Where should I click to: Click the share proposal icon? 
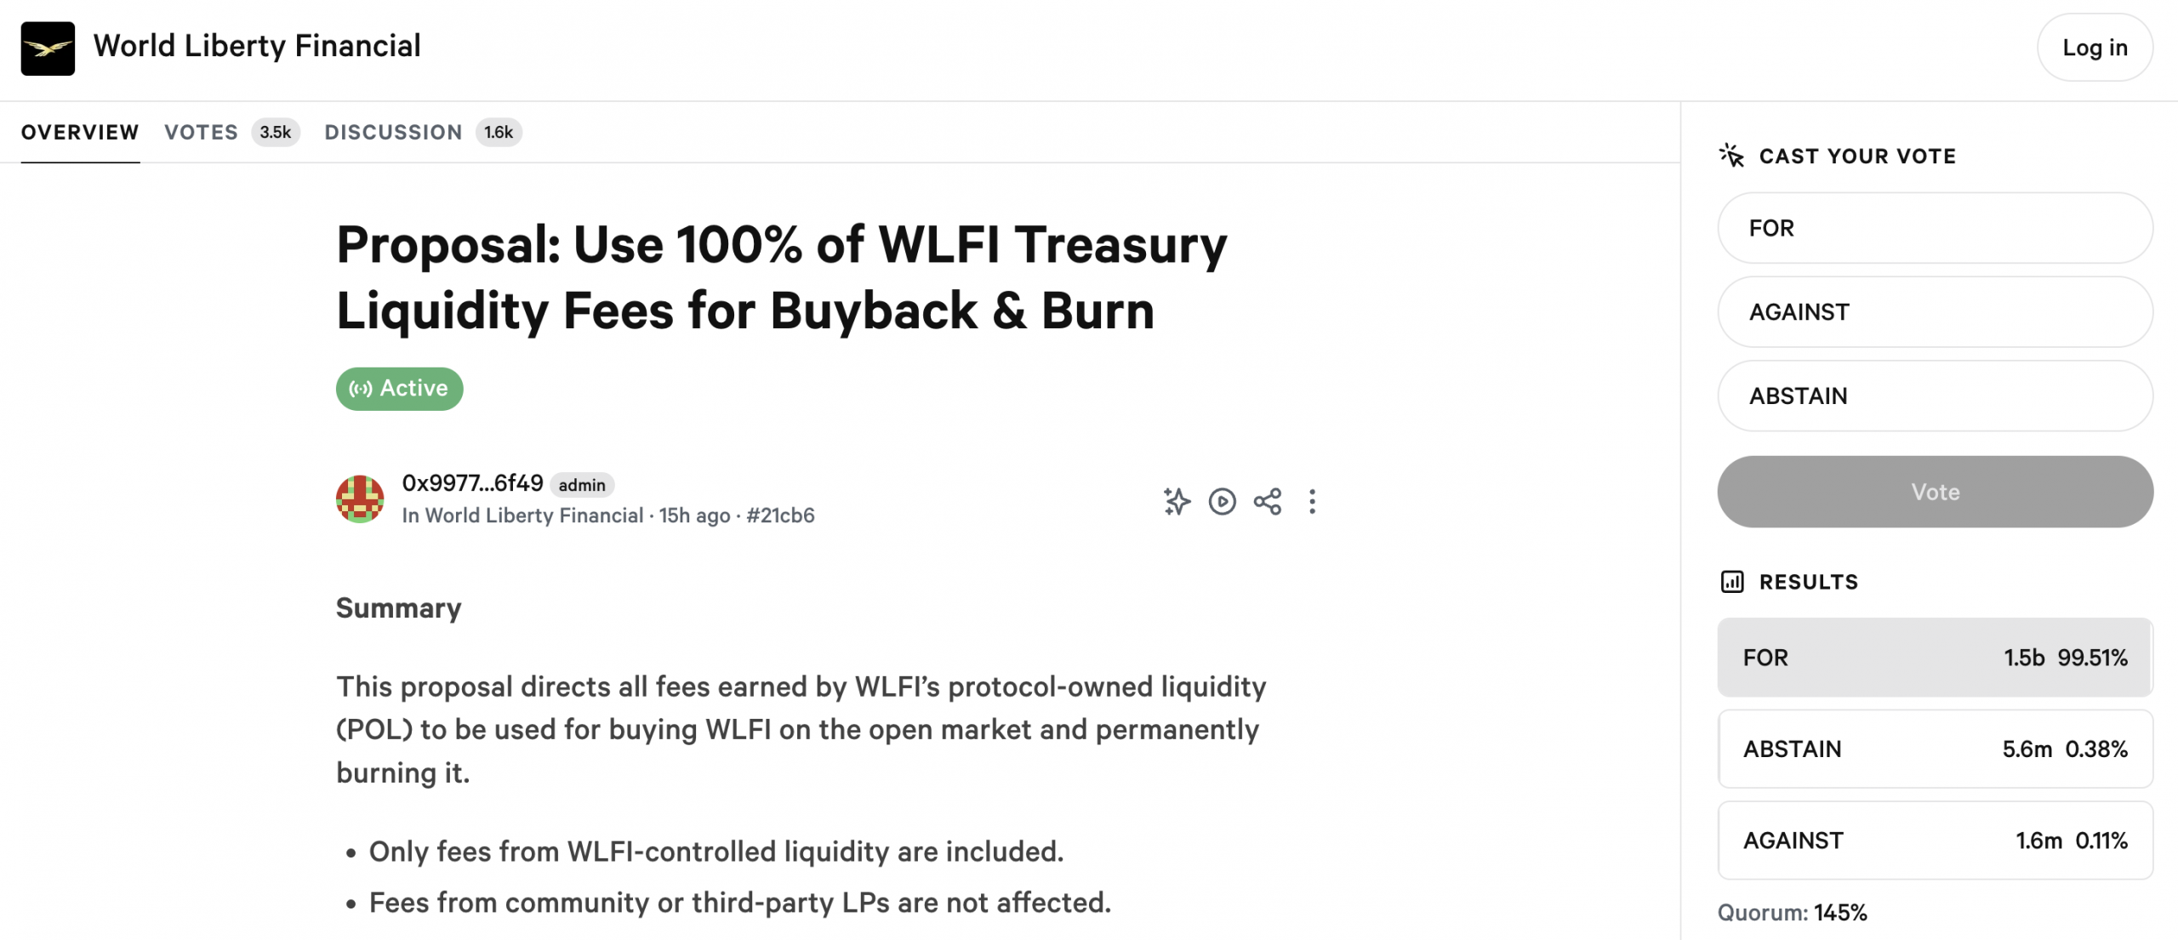(1267, 501)
